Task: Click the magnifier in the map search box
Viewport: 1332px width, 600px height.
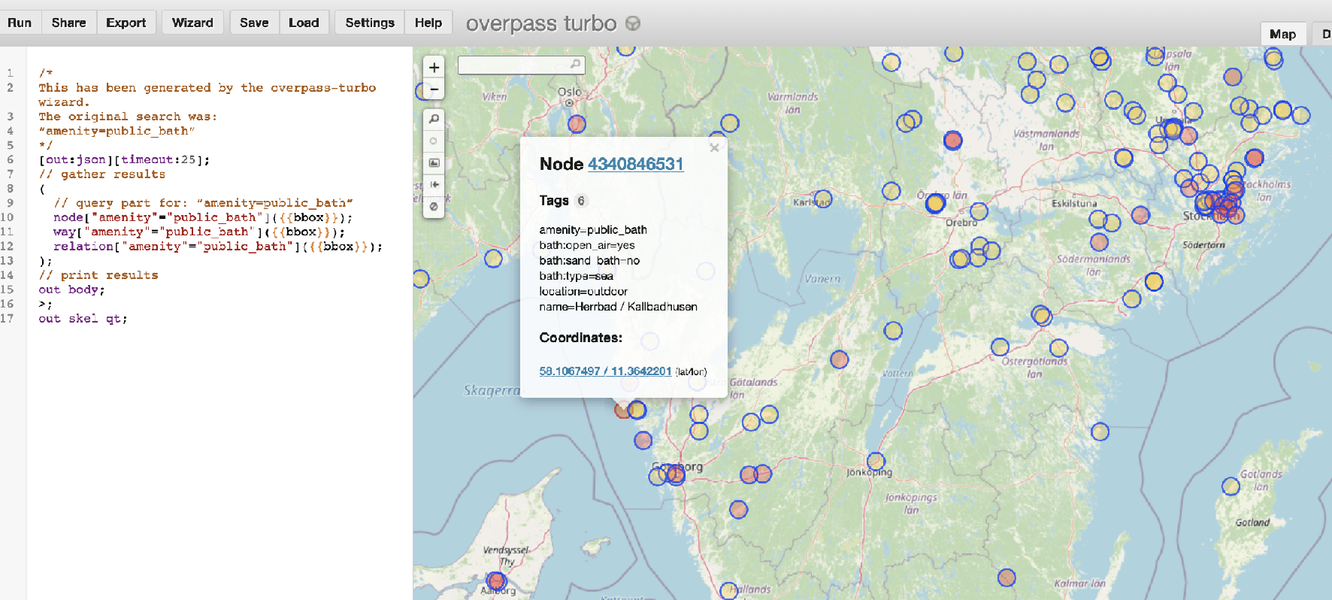Action: [x=575, y=65]
